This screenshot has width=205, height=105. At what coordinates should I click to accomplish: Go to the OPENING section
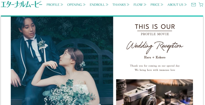point(75,5)
